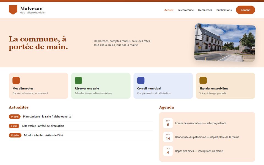This screenshot has width=264, height=165.
Task: Click the Malvezan shield logo icon
Action: click(x=13, y=10)
